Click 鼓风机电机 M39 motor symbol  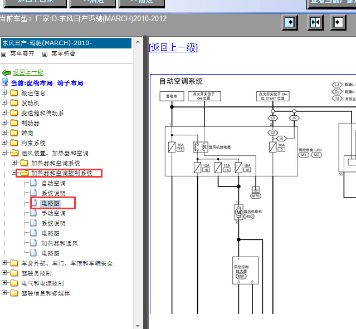point(238,213)
